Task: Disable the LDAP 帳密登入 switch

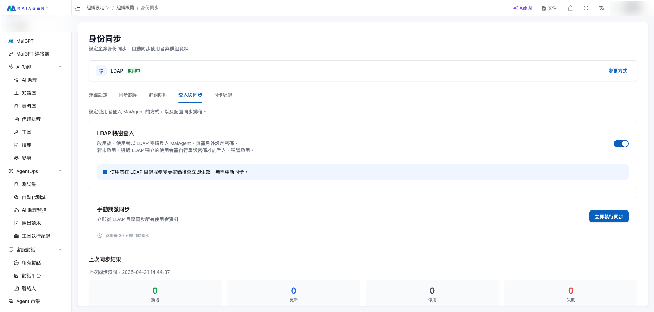Action: click(x=621, y=144)
